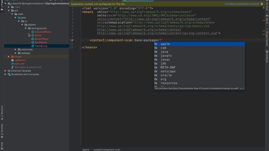Click the Maven pom.xml file icon
This screenshot has width=269, height=151.
point(13,64)
